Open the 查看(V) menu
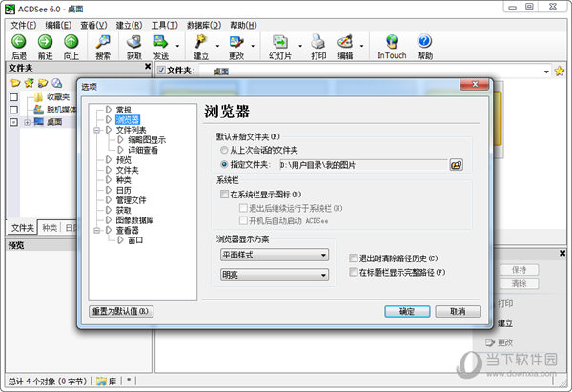This screenshot has width=572, height=392. tap(94, 25)
